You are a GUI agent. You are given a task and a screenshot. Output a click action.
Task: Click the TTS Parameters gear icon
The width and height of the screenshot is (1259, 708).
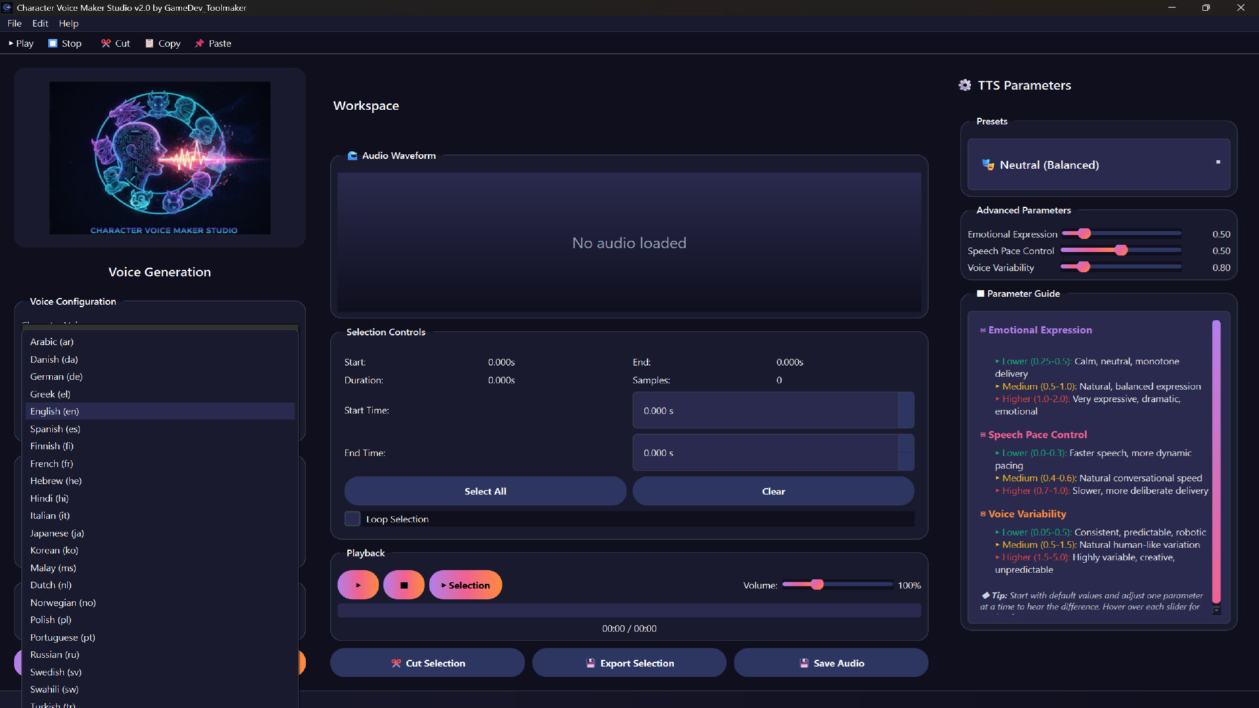click(964, 85)
